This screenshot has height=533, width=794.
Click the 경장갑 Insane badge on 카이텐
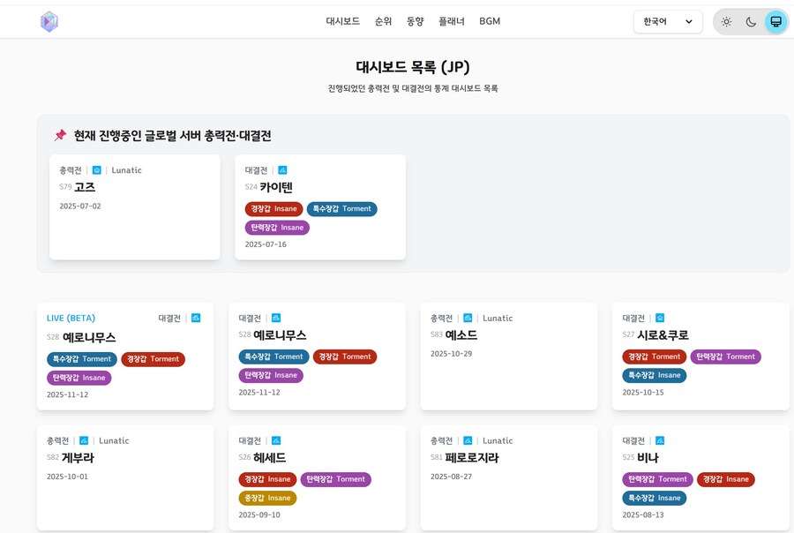point(274,209)
